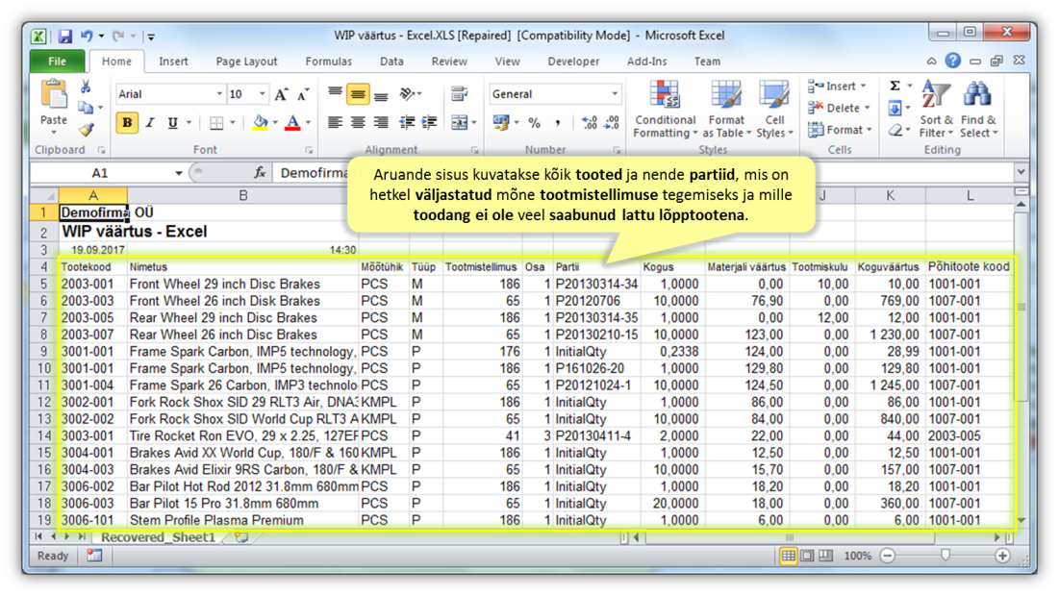This screenshot has height=596, width=1059.
Task: Click the Insert Function fx button
Action: [260, 173]
